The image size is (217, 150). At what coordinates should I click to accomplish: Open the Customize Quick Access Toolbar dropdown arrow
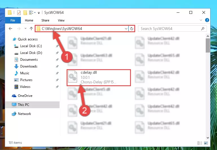tap(39, 13)
